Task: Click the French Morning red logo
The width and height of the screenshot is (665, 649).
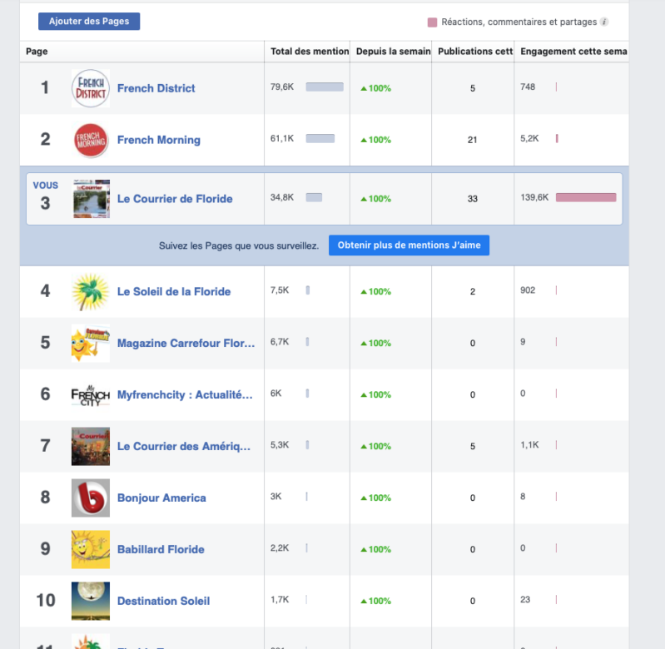Action: (91, 140)
